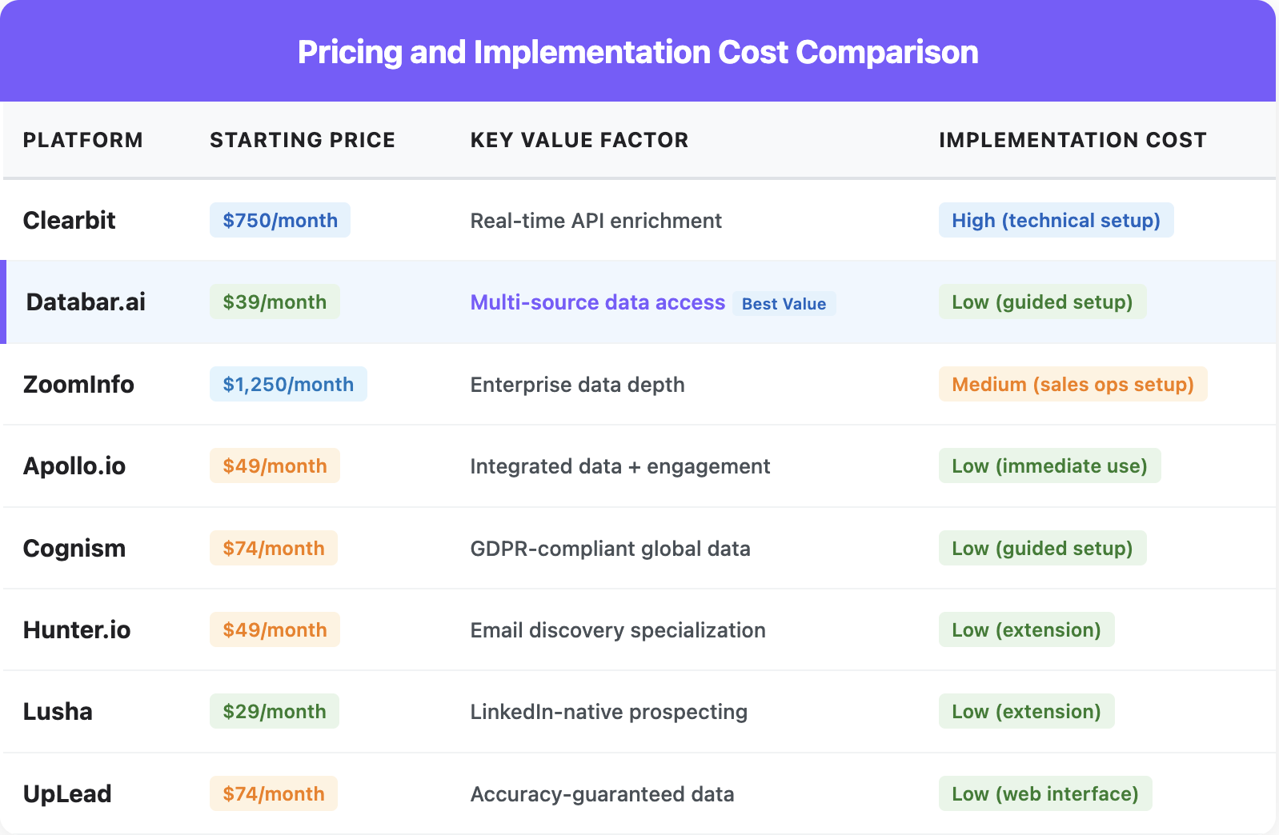The height and width of the screenshot is (835, 1279).
Task: Click UpLead's $74/month price badge
Action: pyautogui.click(x=274, y=793)
